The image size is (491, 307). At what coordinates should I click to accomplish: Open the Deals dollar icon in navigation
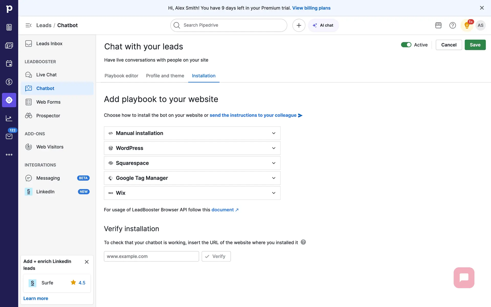click(x=9, y=82)
